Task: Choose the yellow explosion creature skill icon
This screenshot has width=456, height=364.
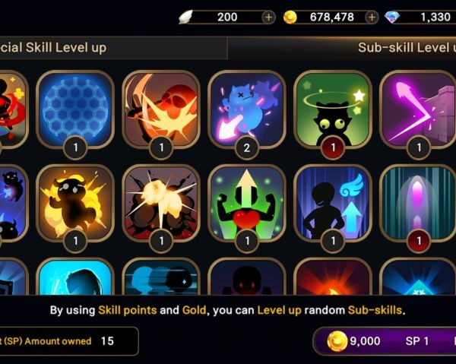Action: coord(75,203)
